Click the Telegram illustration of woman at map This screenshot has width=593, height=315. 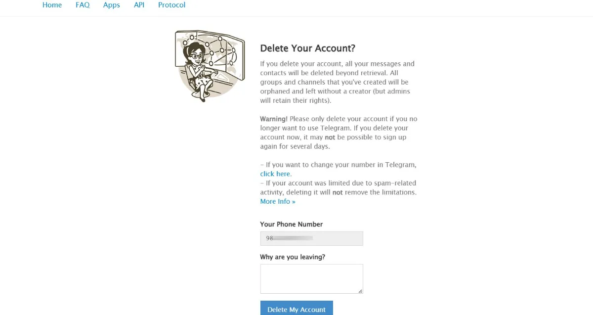click(210, 65)
